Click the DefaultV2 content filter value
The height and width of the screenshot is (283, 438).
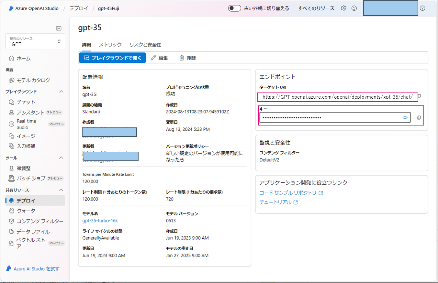coord(269,160)
